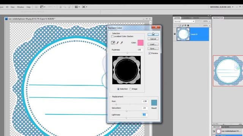Screen dimensions: 243x136
Task: Click the lock all padlock icon
Action: 188,25
